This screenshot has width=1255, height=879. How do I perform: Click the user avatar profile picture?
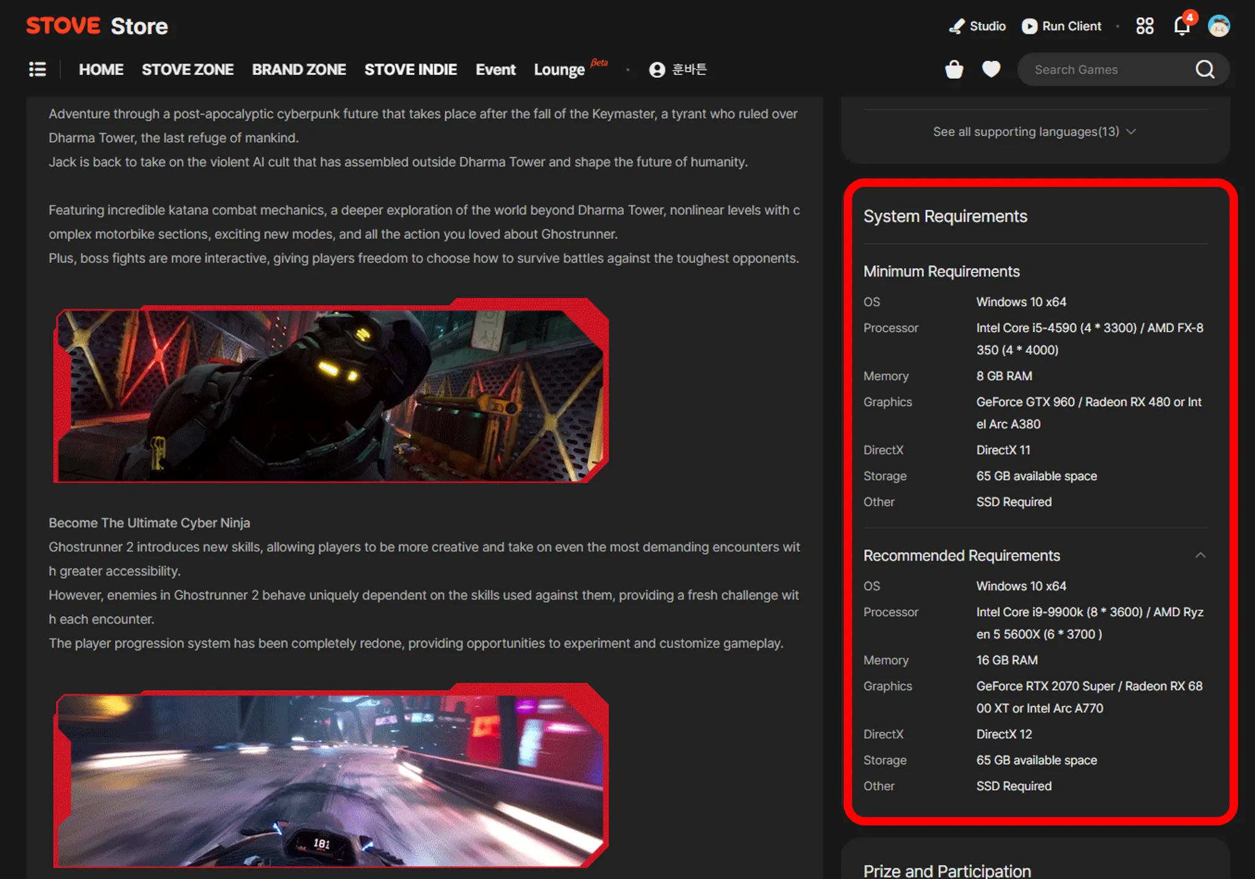tap(1219, 26)
